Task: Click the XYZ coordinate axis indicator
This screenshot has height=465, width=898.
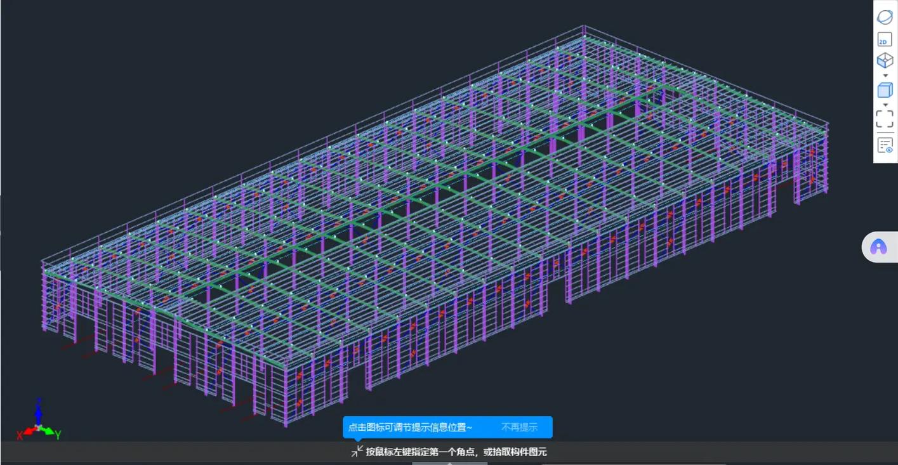Action: tap(38, 419)
